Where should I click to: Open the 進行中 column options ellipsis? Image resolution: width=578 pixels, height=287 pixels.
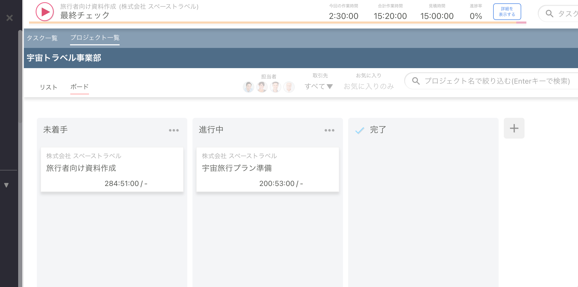[329, 131]
